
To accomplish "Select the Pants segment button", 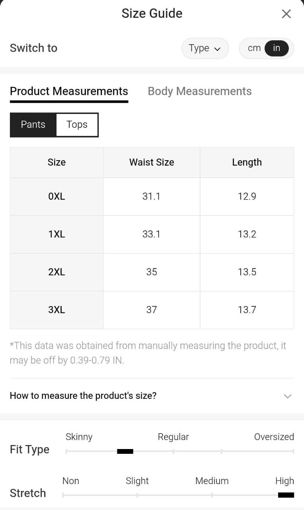I will (x=33, y=125).
